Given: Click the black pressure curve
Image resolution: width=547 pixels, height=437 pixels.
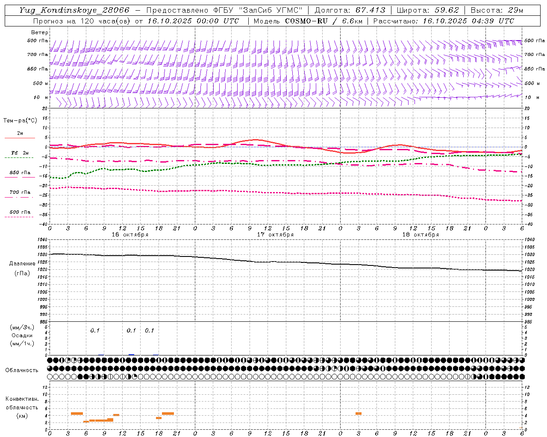Looking at the screenshot, I should pos(286,262).
